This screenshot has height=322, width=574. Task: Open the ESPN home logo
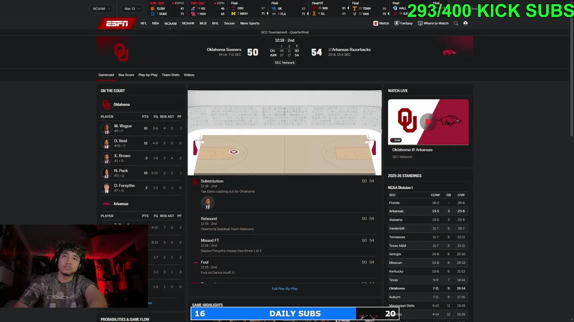tap(117, 23)
